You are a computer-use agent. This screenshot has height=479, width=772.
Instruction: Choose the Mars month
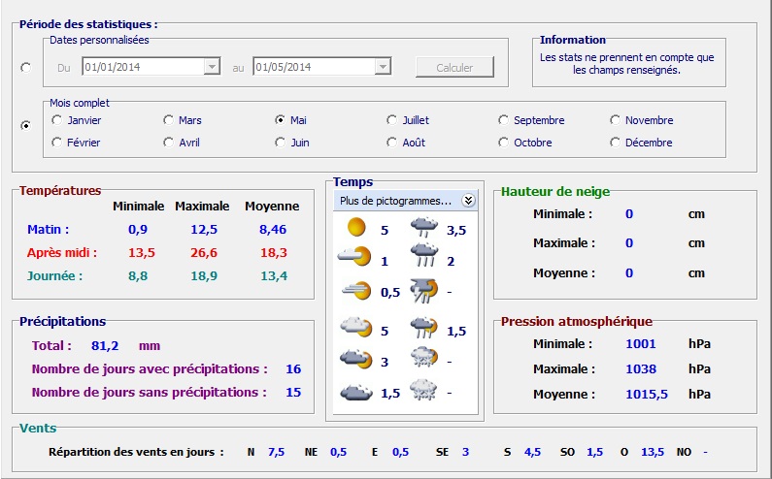coord(183,120)
